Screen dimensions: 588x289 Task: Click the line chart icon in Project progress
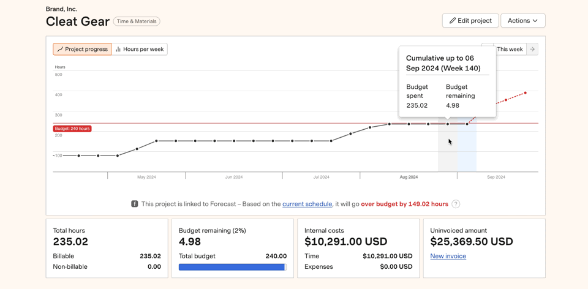tap(60, 49)
